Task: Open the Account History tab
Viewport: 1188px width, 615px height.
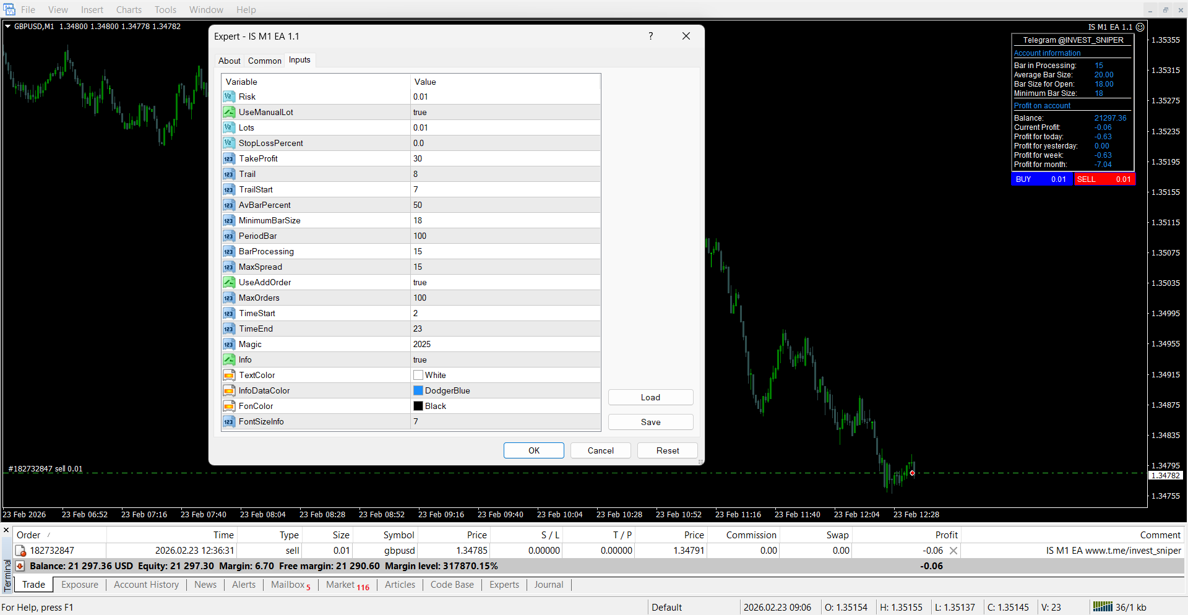Action: tap(146, 585)
